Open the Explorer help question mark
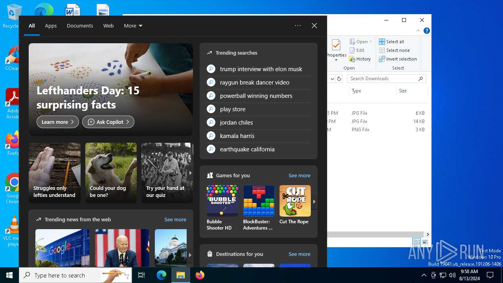Screen dimensions: 503x283 (426, 31)
